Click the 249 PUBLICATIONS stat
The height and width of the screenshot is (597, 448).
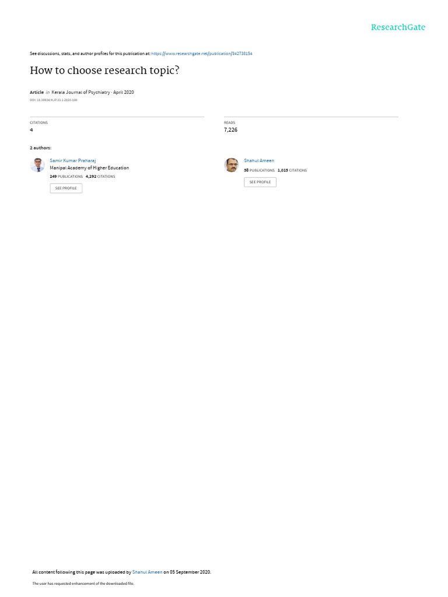coord(66,177)
